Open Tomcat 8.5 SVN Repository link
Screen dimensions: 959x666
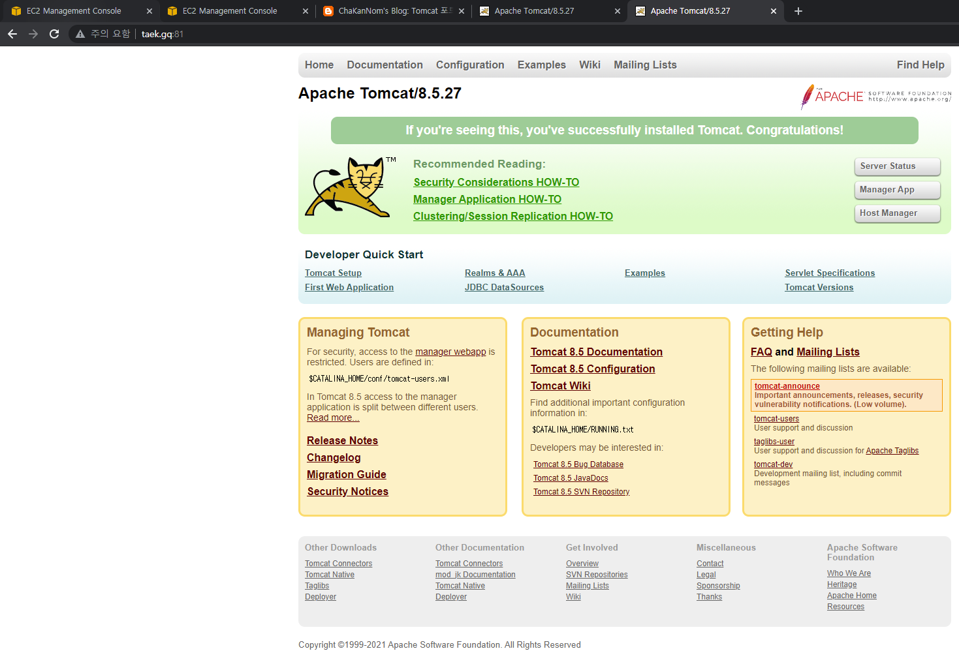(x=582, y=492)
